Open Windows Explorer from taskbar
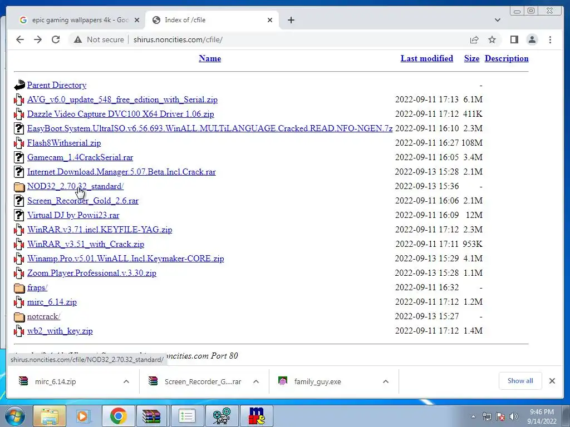The image size is (570, 427). point(50,416)
